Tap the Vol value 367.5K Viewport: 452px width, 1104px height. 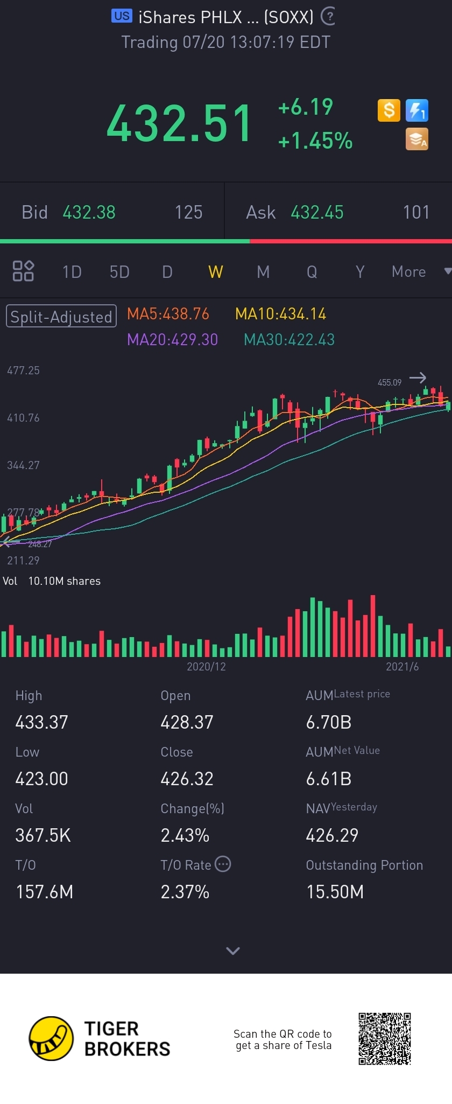(43, 835)
